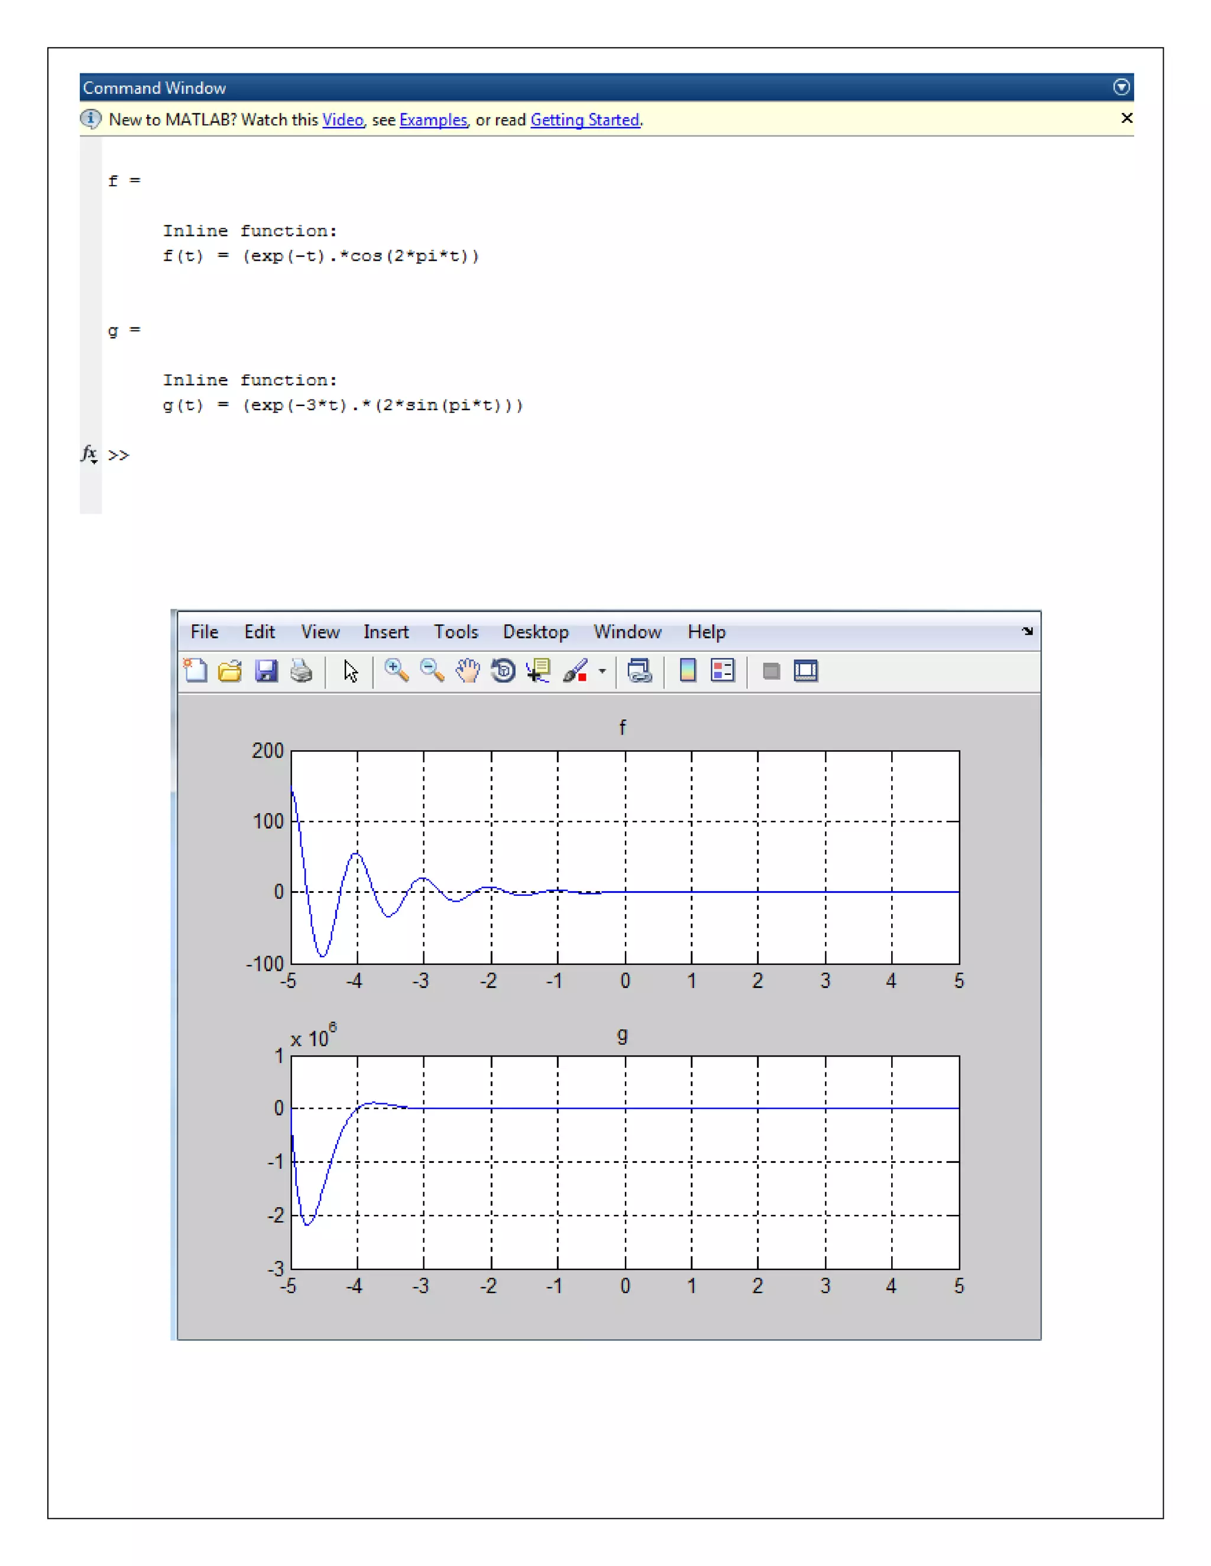The height and width of the screenshot is (1566, 1211).
Task: Open the Getting Started link
Action: [585, 120]
